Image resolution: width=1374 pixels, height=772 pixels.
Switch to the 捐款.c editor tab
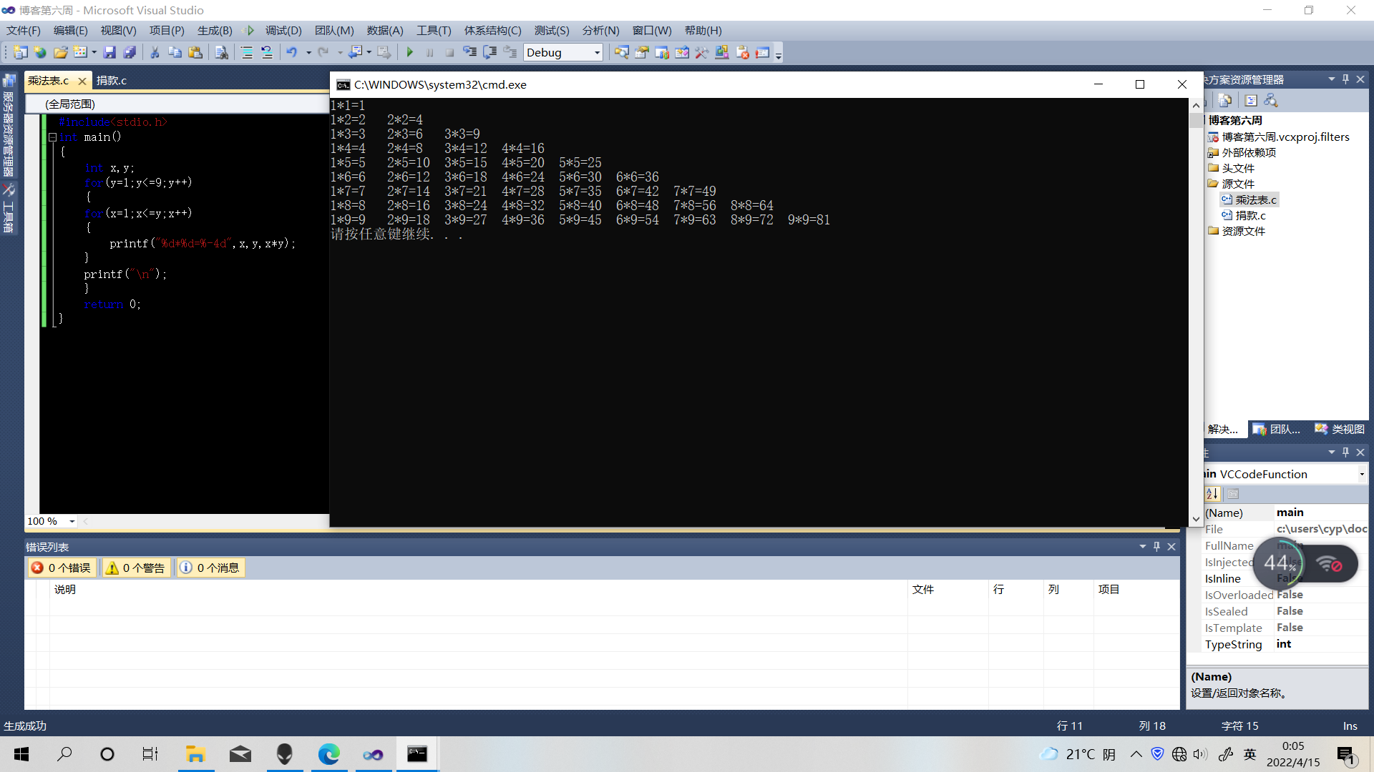pyautogui.click(x=112, y=81)
